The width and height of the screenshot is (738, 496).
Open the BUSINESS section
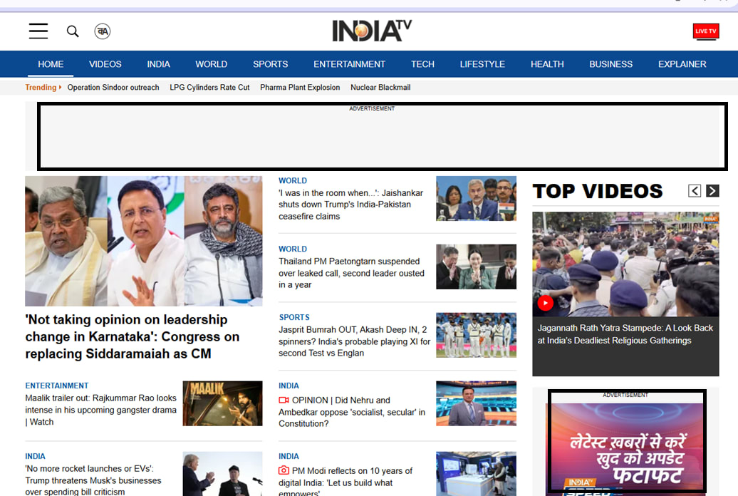tap(610, 64)
